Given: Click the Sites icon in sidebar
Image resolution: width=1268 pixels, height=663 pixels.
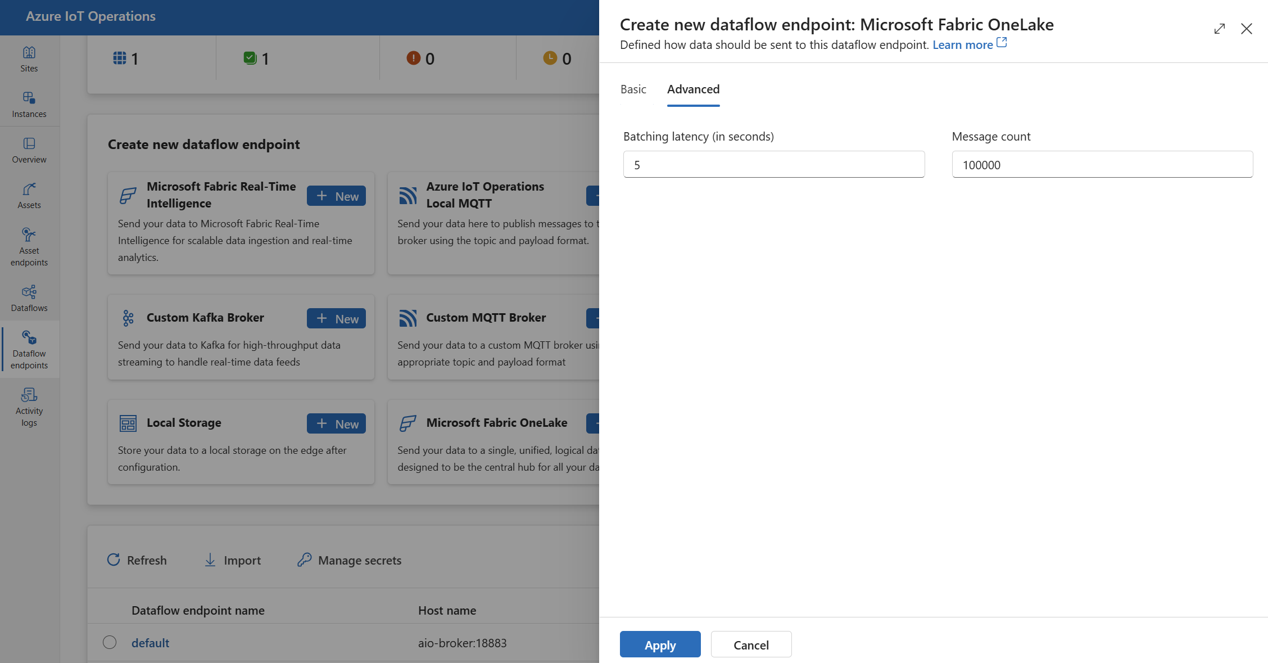Looking at the screenshot, I should point(29,51).
